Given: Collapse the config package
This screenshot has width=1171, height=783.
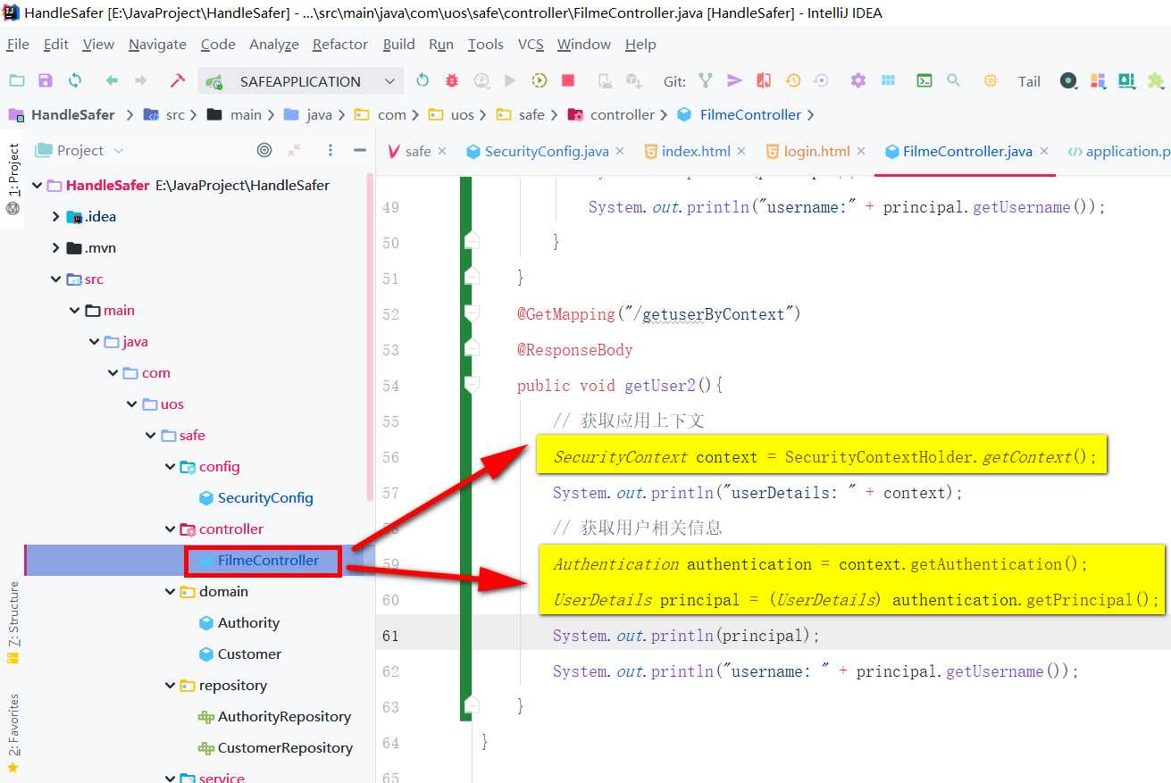Looking at the screenshot, I should coord(170,467).
